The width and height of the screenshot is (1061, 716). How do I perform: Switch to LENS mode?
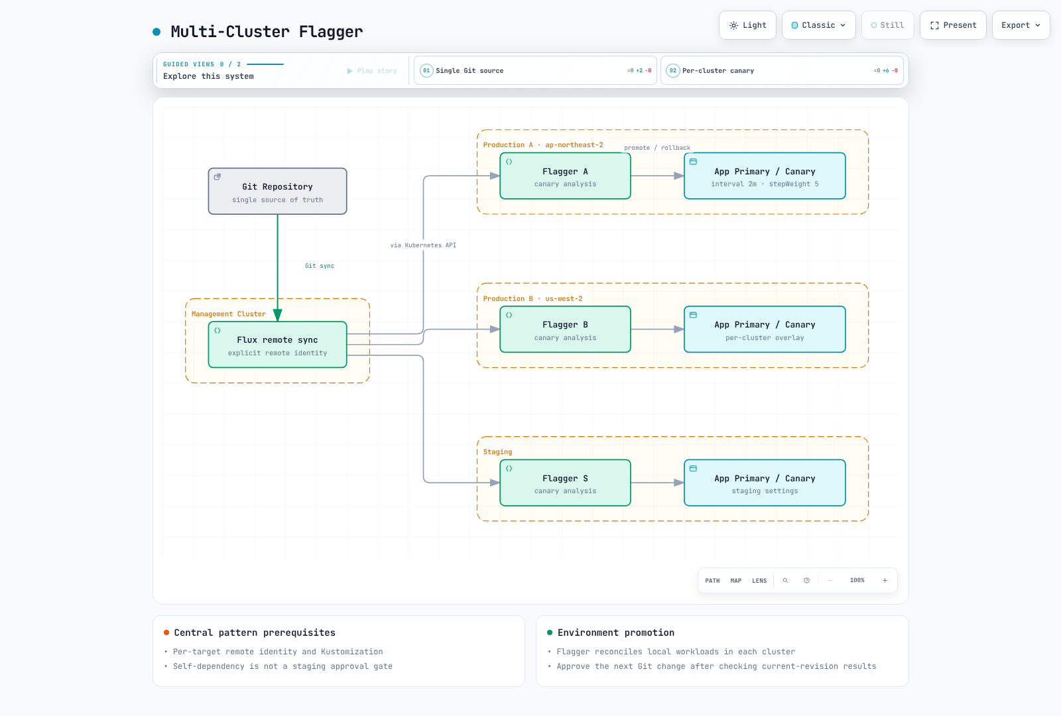[x=759, y=581]
